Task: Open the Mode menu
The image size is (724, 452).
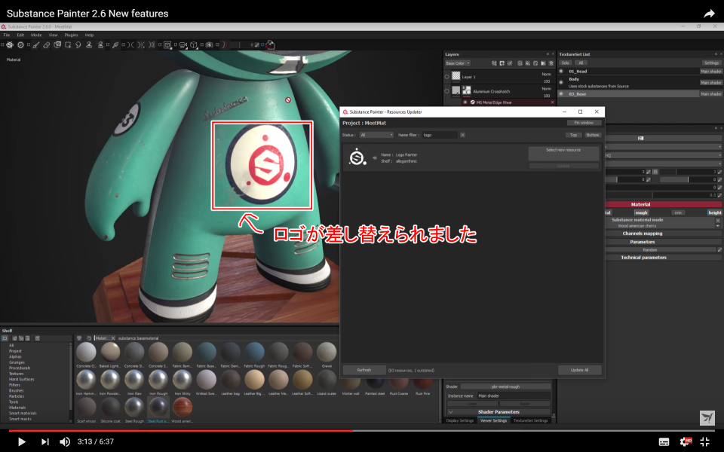Action: tap(36, 35)
